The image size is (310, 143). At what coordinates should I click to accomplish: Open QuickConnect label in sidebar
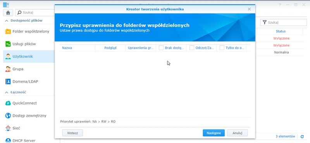coord(24,103)
